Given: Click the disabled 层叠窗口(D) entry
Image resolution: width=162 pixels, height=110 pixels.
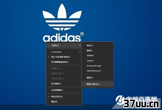Looking at the screenshot, I should [64, 69].
